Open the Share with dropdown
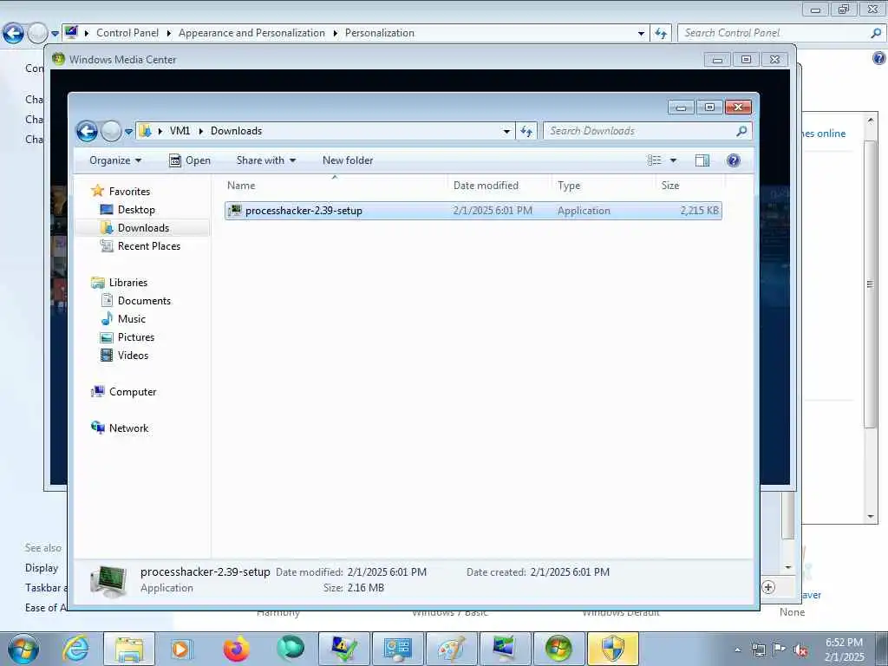Viewport: 888px width, 666px height. point(266,160)
